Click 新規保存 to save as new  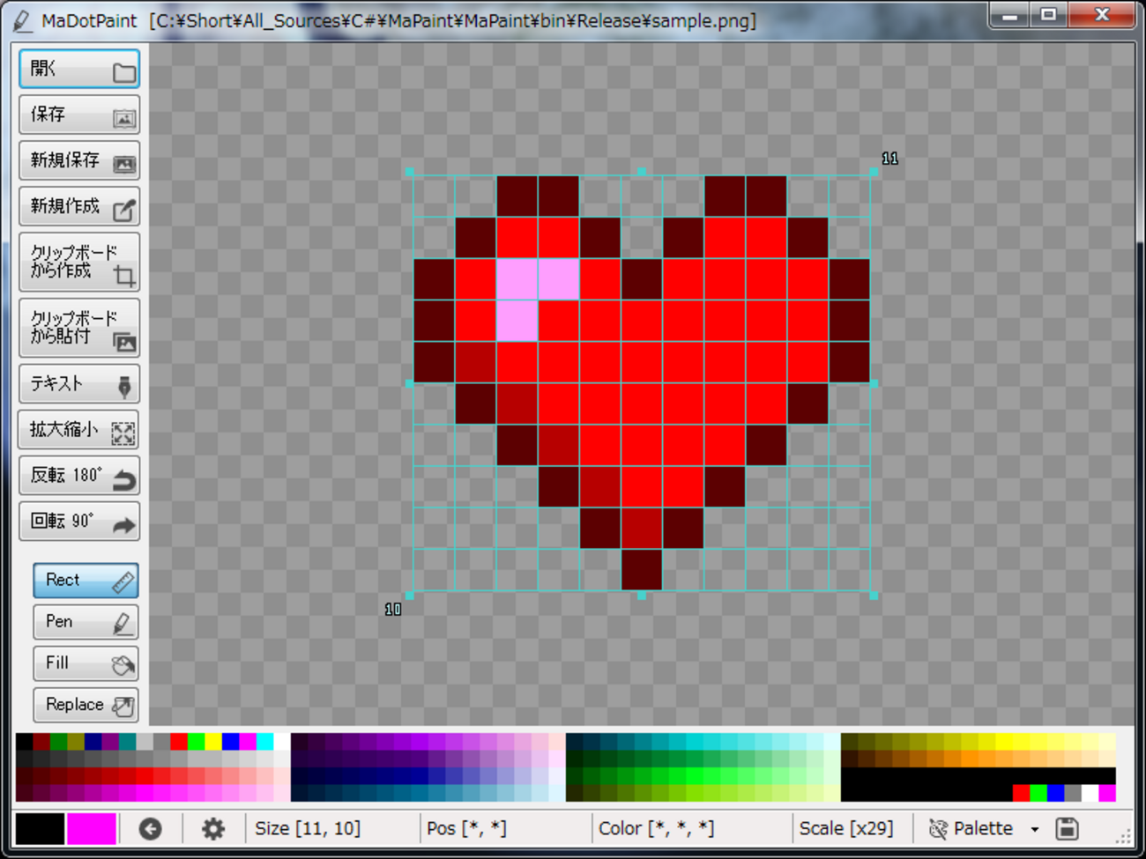79,161
